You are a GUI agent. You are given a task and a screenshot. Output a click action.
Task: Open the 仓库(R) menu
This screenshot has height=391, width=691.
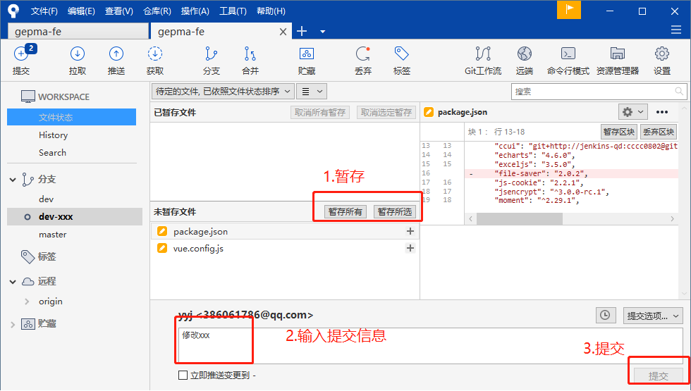[x=157, y=11]
